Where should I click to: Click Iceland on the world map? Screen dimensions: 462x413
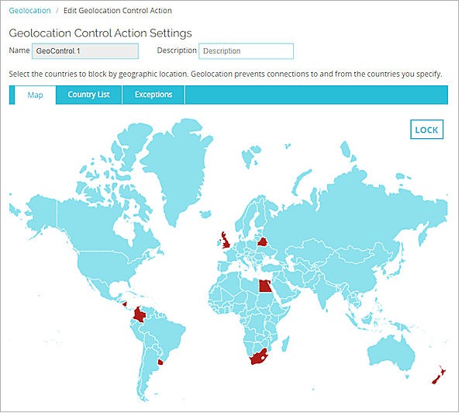205,214
